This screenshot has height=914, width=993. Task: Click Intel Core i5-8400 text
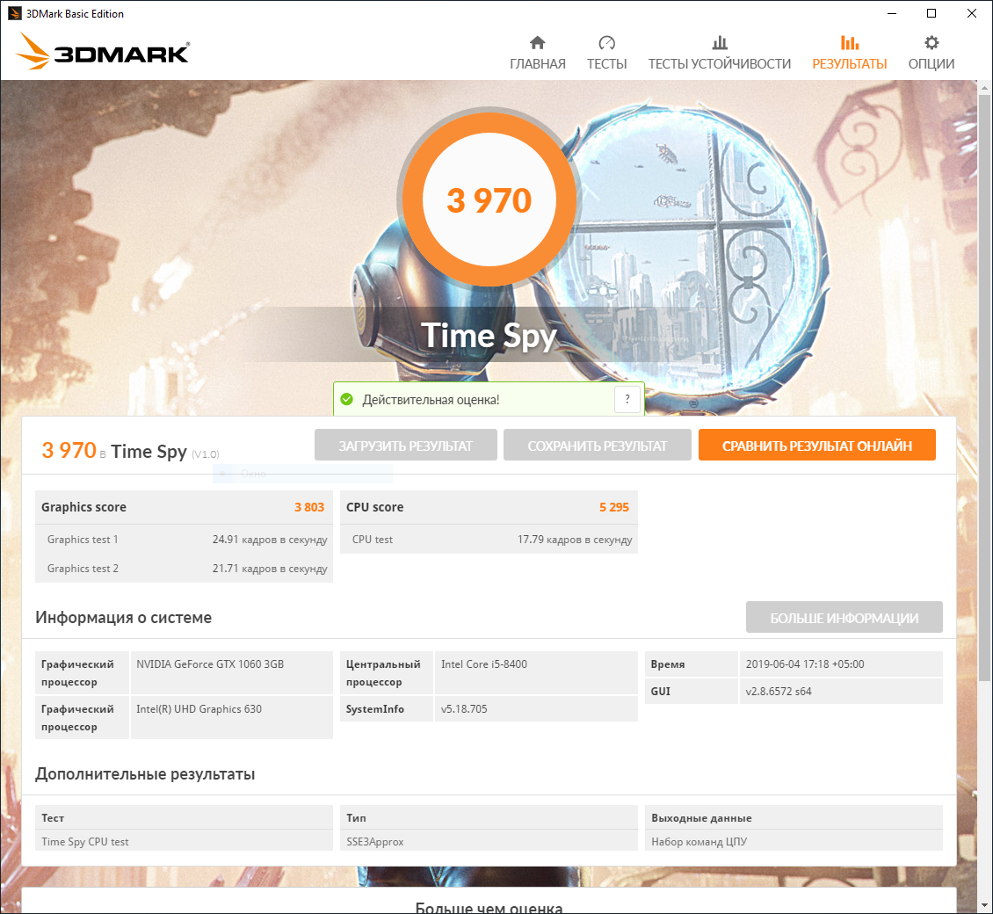point(484,664)
